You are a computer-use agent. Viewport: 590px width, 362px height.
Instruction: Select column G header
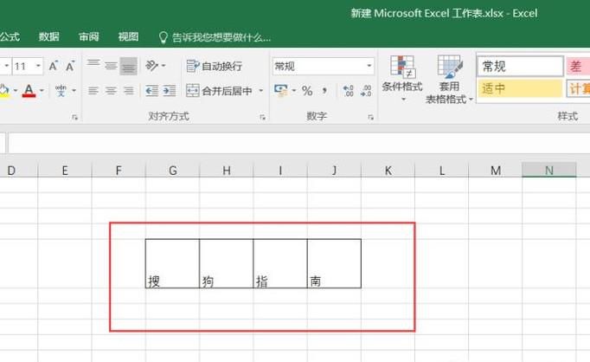coord(173,171)
